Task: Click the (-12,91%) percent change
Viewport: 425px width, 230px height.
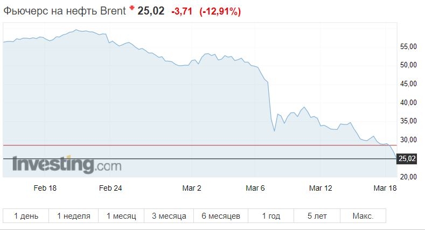Action: [x=220, y=11]
